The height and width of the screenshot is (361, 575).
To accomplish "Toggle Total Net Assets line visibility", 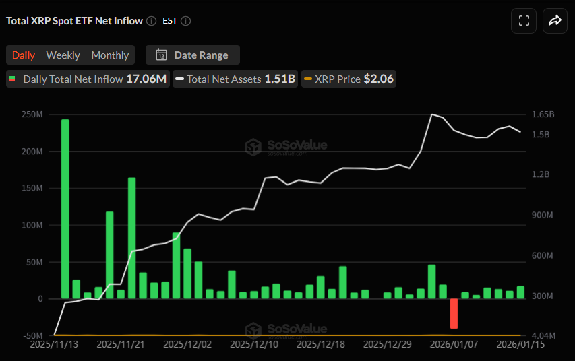I will point(235,79).
